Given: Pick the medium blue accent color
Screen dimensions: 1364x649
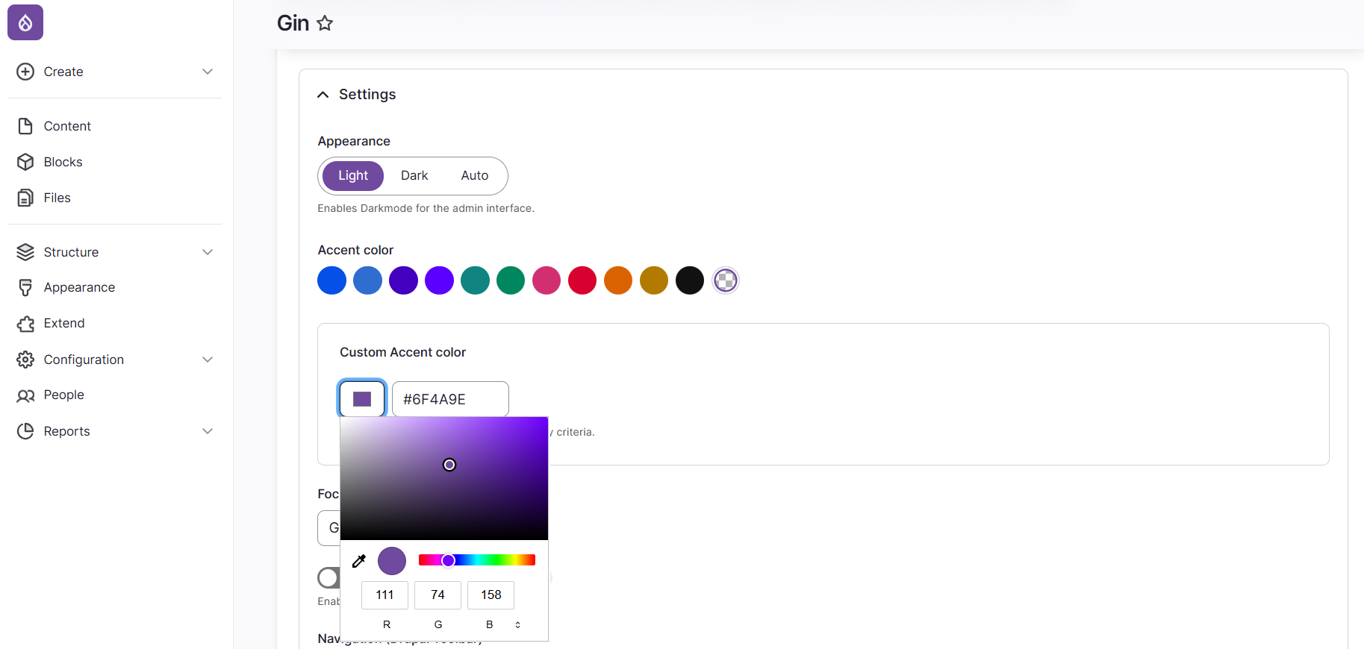Looking at the screenshot, I should (x=368, y=280).
